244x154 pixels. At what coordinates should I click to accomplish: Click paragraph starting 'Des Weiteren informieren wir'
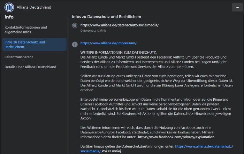[x=147, y=132]
